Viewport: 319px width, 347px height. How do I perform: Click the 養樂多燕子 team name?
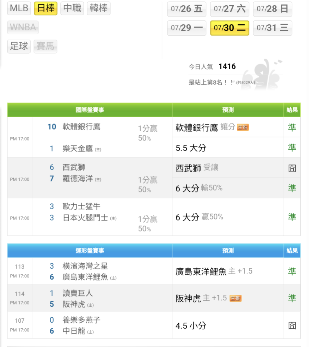coord(81,320)
